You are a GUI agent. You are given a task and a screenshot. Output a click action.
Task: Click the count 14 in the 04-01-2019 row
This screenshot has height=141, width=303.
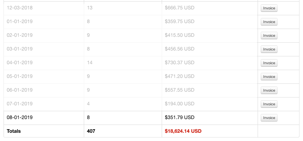tap(90, 63)
